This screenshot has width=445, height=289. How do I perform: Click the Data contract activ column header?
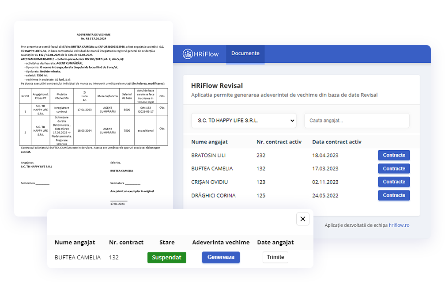337,142
